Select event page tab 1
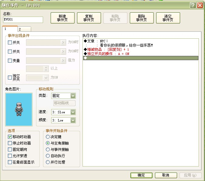The height and width of the screenshot is (181, 205). [10, 29]
